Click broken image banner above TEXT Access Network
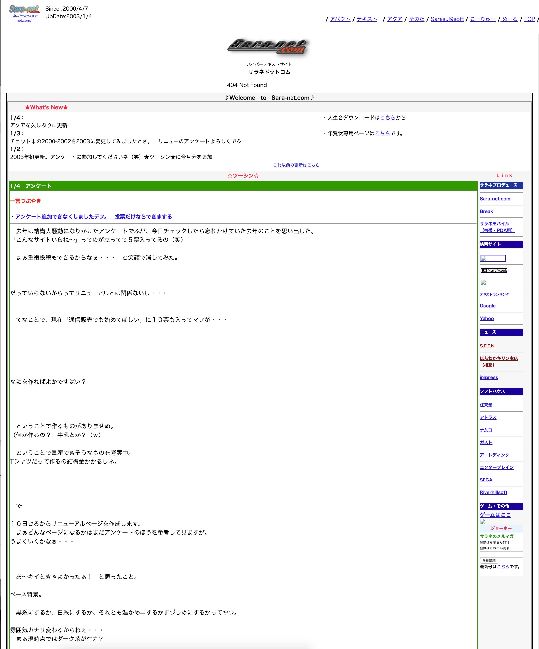Screen dimensions: 539x649 tap(492, 258)
